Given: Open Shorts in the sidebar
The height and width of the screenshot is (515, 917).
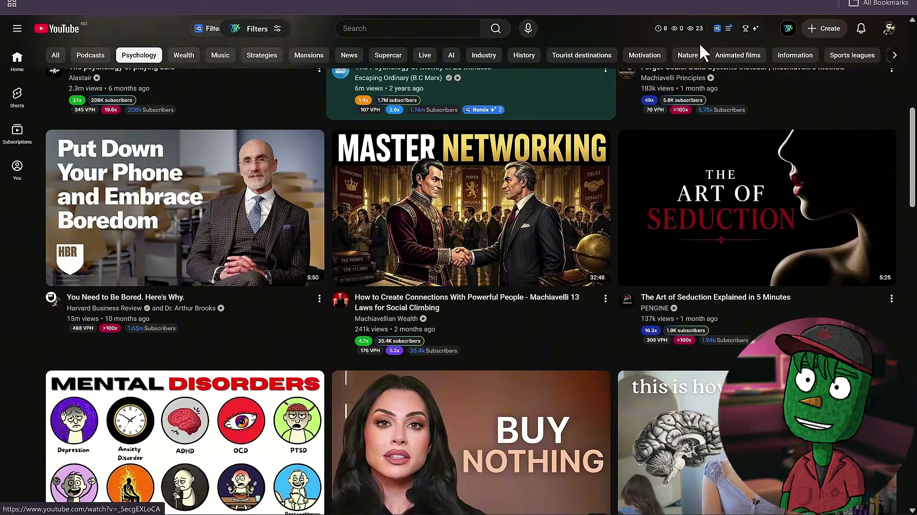Looking at the screenshot, I should tap(17, 98).
